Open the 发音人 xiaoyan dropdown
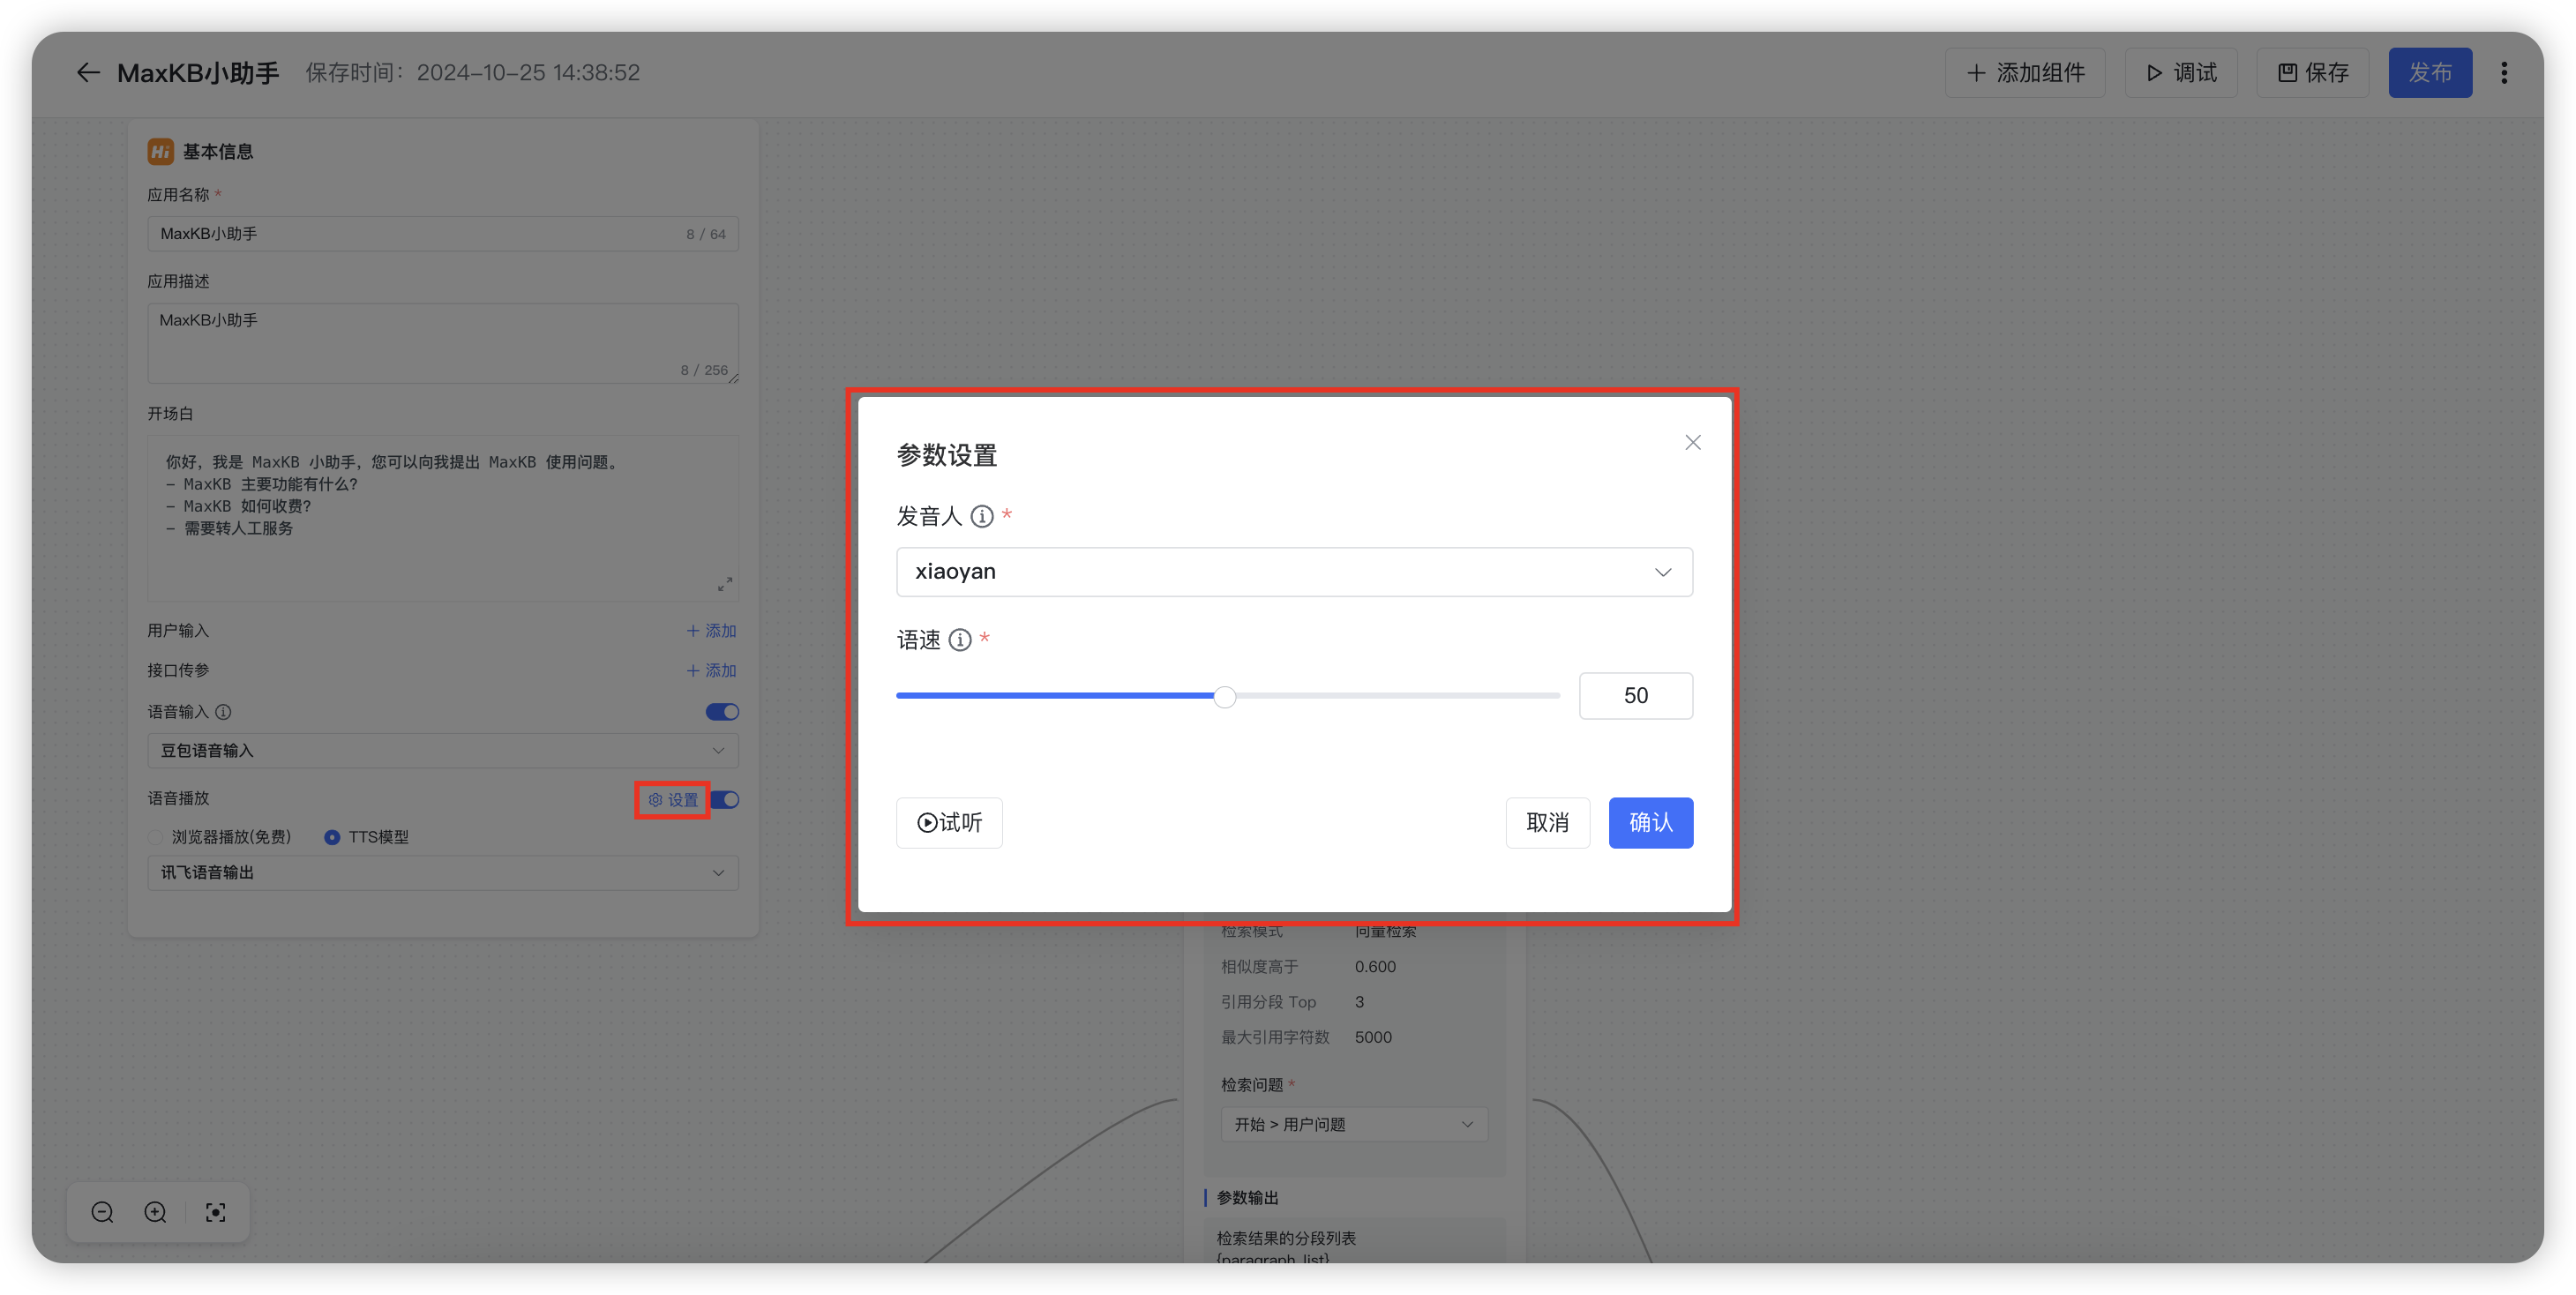The width and height of the screenshot is (2576, 1295). (1294, 572)
